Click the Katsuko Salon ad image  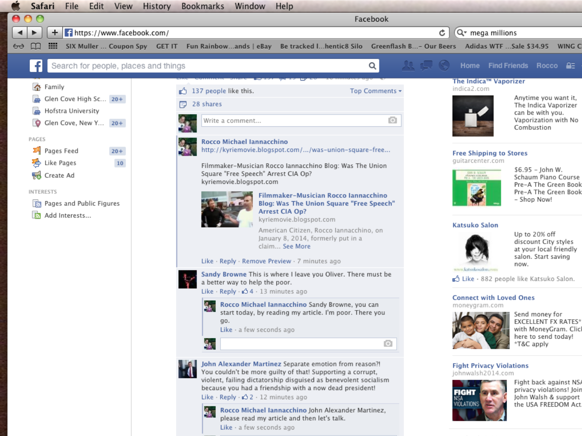(476, 252)
